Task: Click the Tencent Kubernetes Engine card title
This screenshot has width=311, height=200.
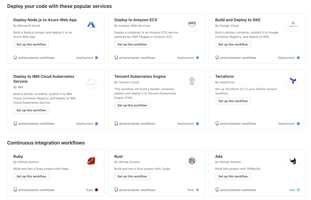Action: coord(140,76)
